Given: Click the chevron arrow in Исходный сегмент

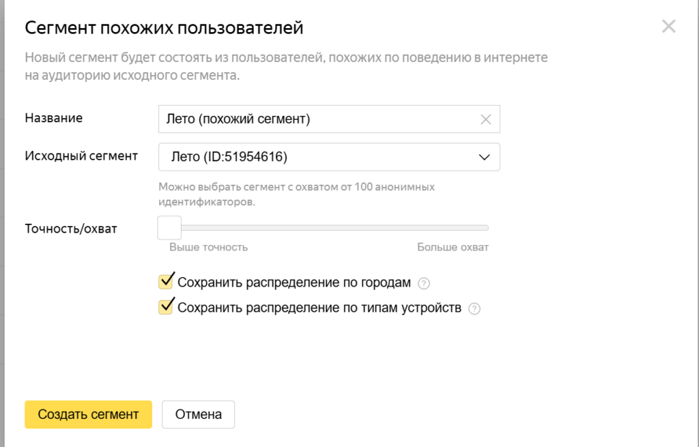Looking at the screenshot, I should click(484, 157).
